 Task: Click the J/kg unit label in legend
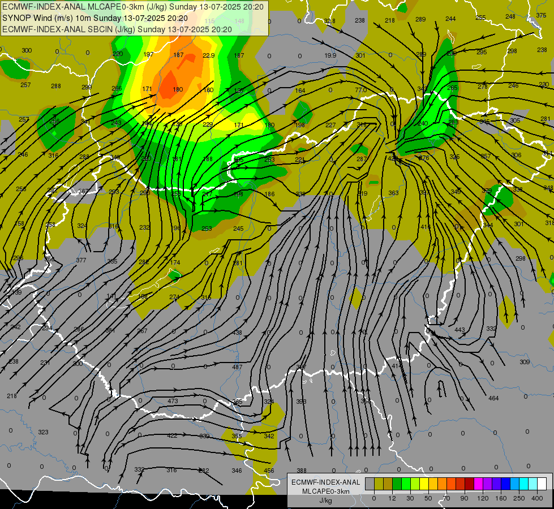click(x=326, y=501)
